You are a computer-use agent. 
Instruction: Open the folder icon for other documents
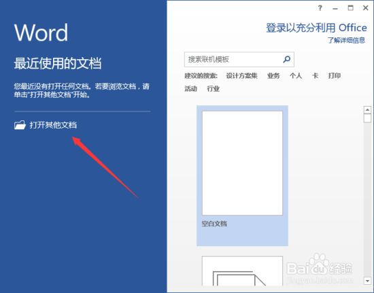[20, 125]
